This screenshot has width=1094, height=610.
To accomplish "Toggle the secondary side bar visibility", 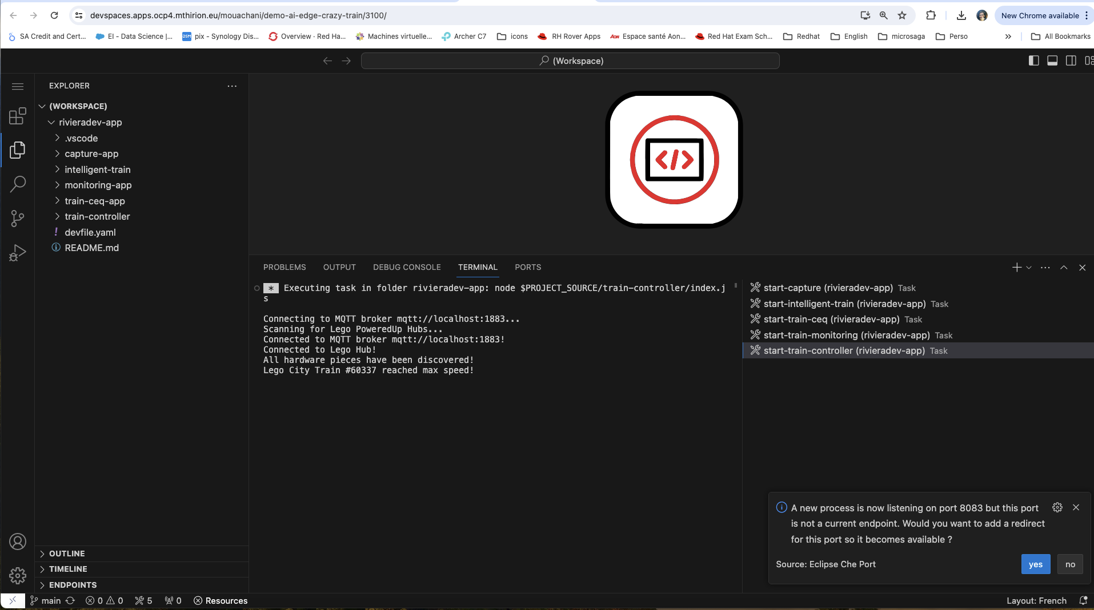I will [x=1071, y=60].
